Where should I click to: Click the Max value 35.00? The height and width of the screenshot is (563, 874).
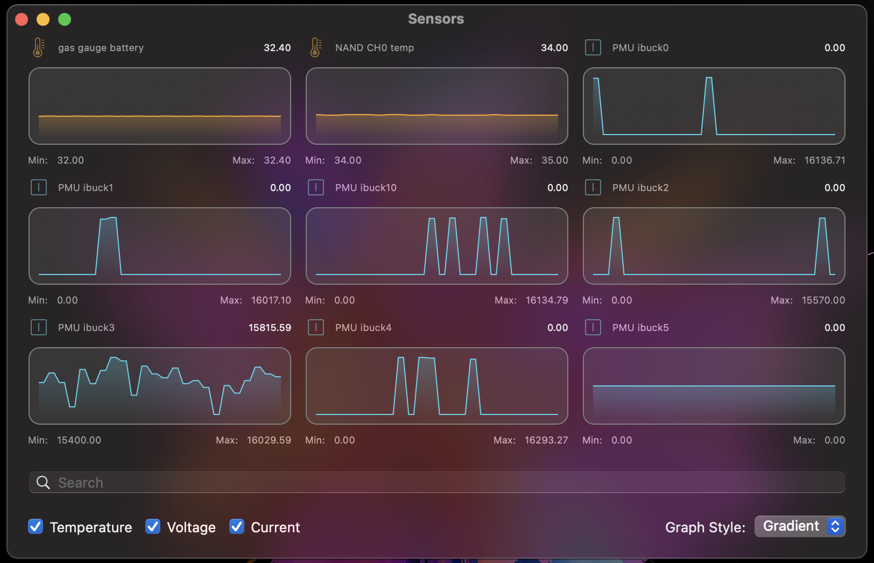(x=555, y=160)
